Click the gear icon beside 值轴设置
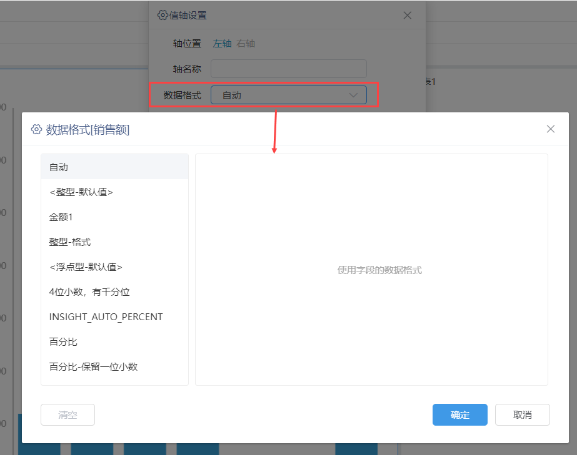Image resolution: width=577 pixels, height=455 pixels. tap(163, 15)
